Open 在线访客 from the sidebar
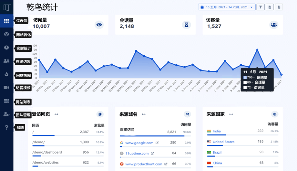 pos(6,61)
